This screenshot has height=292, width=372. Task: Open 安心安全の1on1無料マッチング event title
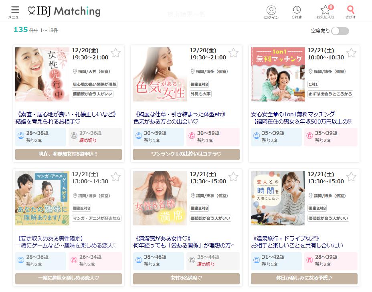(x=293, y=114)
